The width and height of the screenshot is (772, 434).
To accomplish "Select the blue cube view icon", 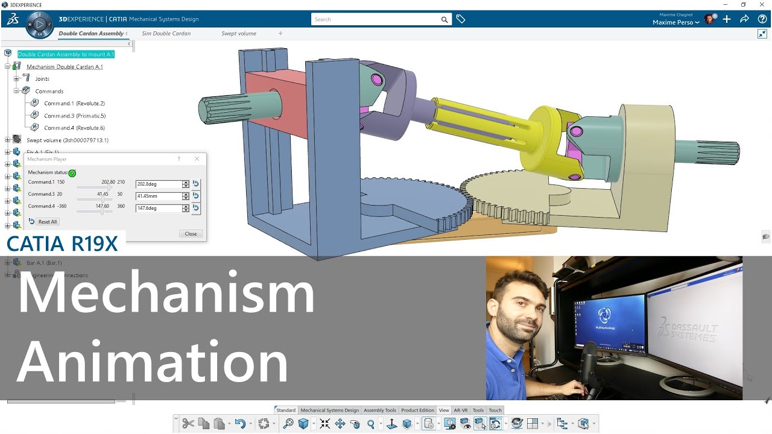I will coord(303,424).
